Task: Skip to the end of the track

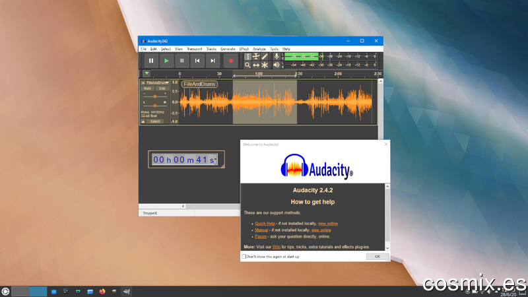Action: (x=213, y=61)
